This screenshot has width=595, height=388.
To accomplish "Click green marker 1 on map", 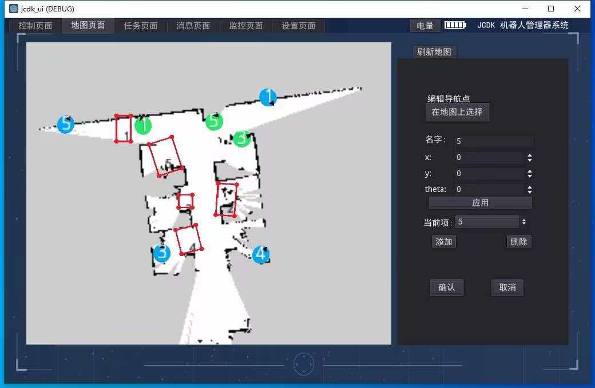I will click(x=143, y=125).
